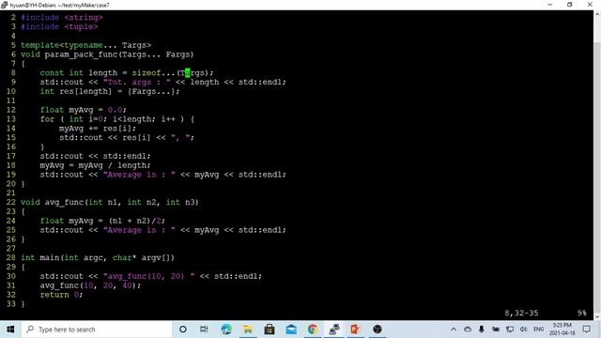This screenshot has width=601, height=338.
Task: Minimize the PuTTY terminal window
Action: click(550, 5)
